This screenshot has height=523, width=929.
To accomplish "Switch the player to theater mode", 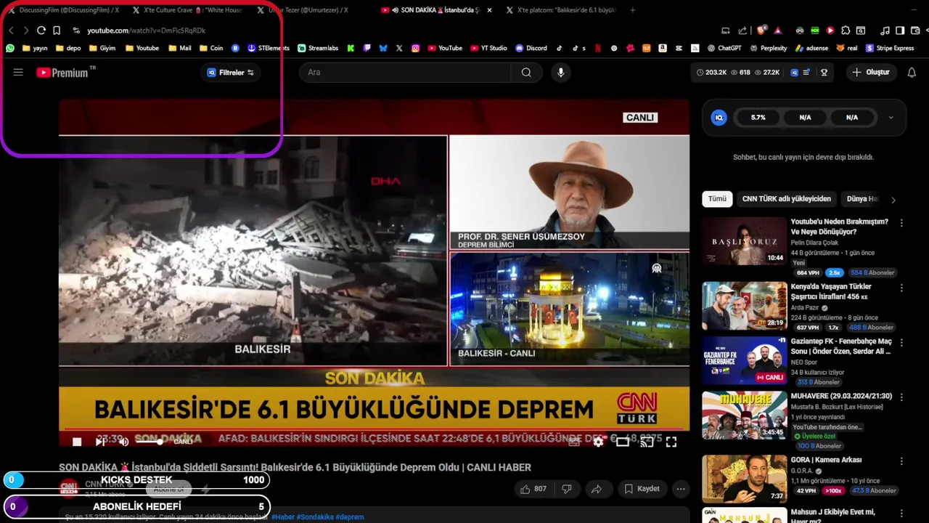I will [623, 441].
